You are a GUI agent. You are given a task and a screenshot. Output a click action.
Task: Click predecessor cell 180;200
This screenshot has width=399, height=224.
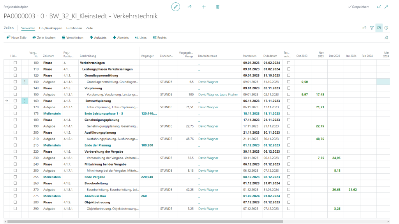click(147, 145)
